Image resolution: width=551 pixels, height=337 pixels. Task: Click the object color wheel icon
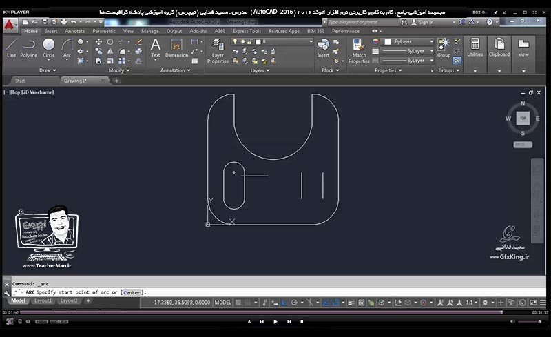(x=375, y=41)
